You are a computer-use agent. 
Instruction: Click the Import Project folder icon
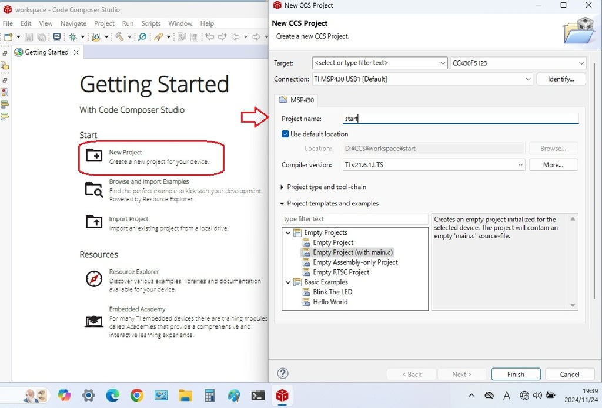94,221
